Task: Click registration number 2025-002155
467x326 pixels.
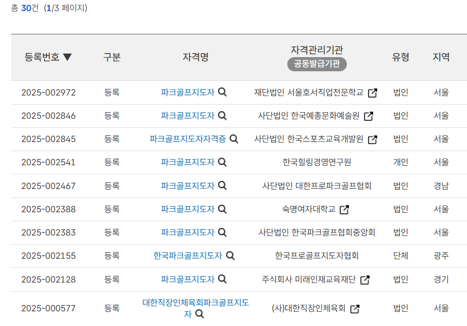Action: click(48, 256)
